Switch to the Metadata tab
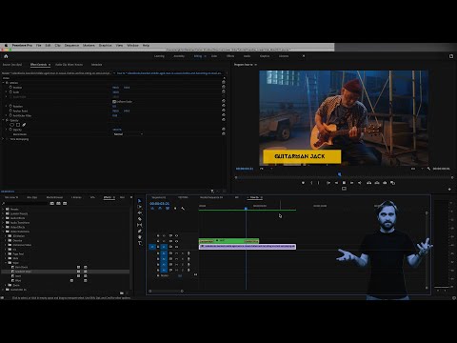 [96, 65]
